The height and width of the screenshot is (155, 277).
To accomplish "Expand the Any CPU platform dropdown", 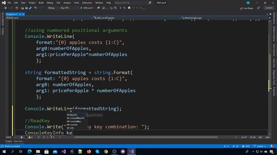I will (77, 8).
